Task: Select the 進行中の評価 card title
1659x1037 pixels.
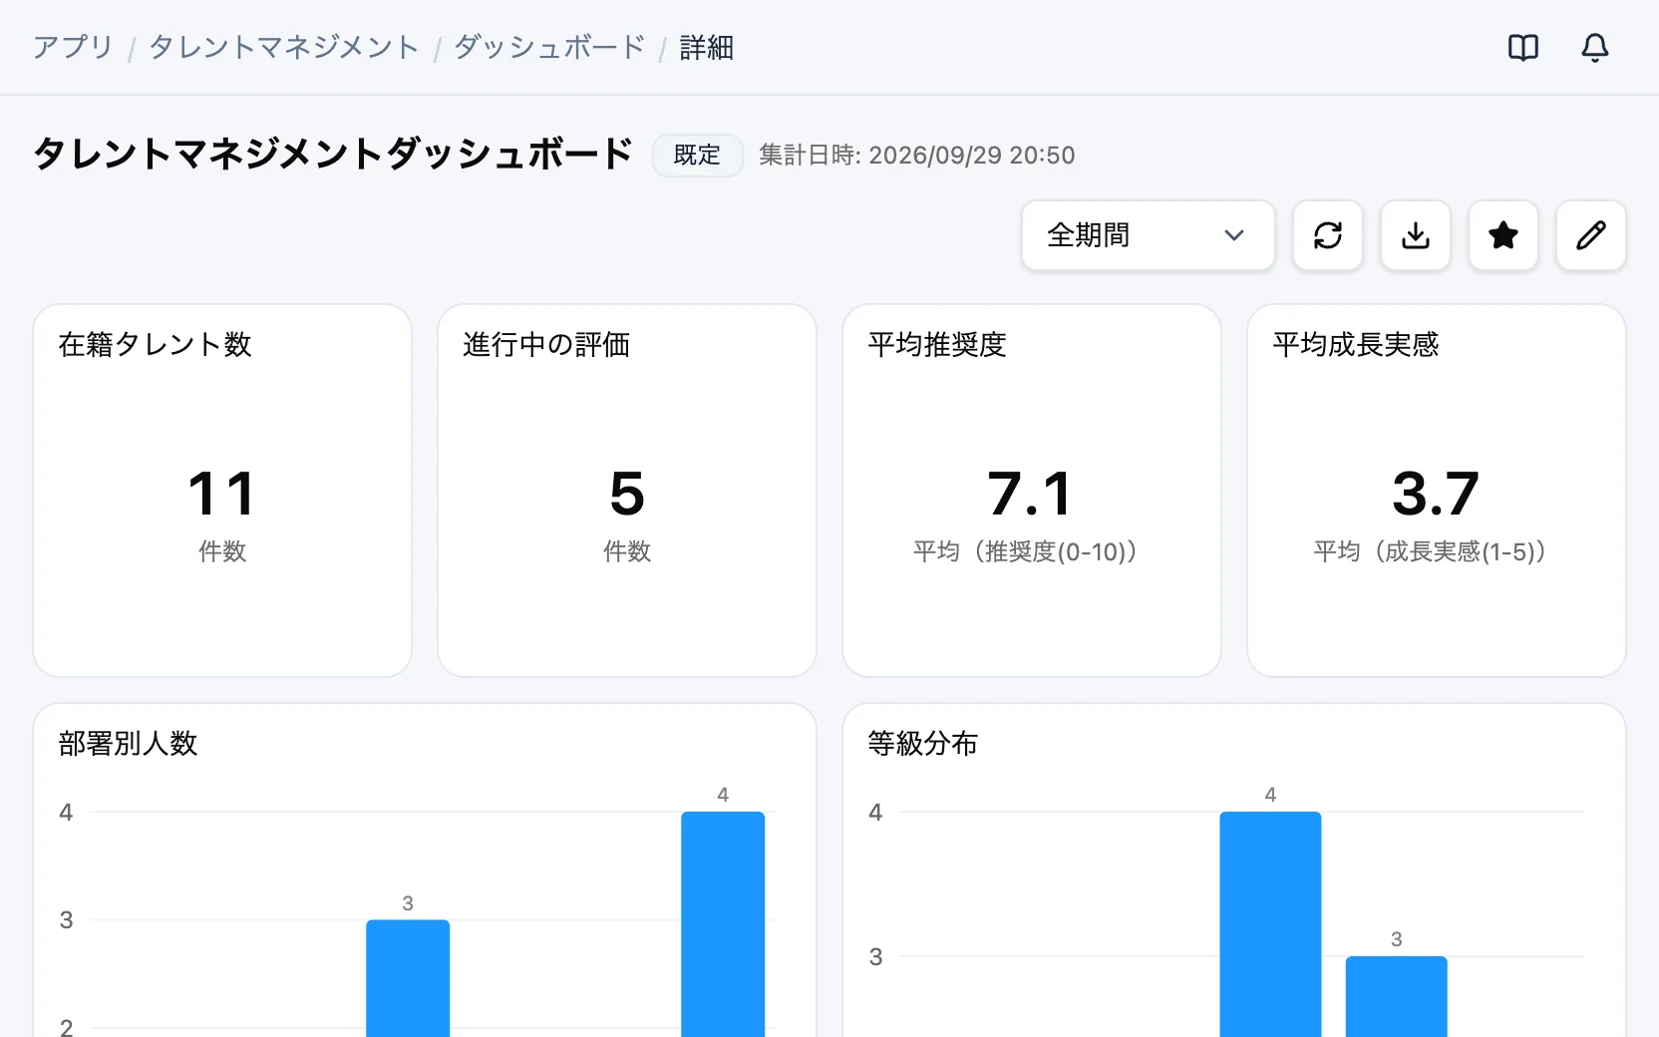Action: tap(546, 344)
